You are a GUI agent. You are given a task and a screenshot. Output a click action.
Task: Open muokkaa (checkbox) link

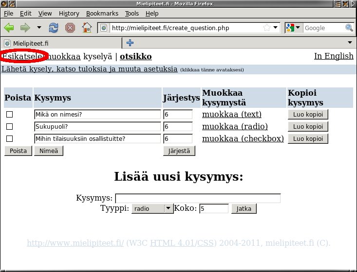[x=243, y=138]
